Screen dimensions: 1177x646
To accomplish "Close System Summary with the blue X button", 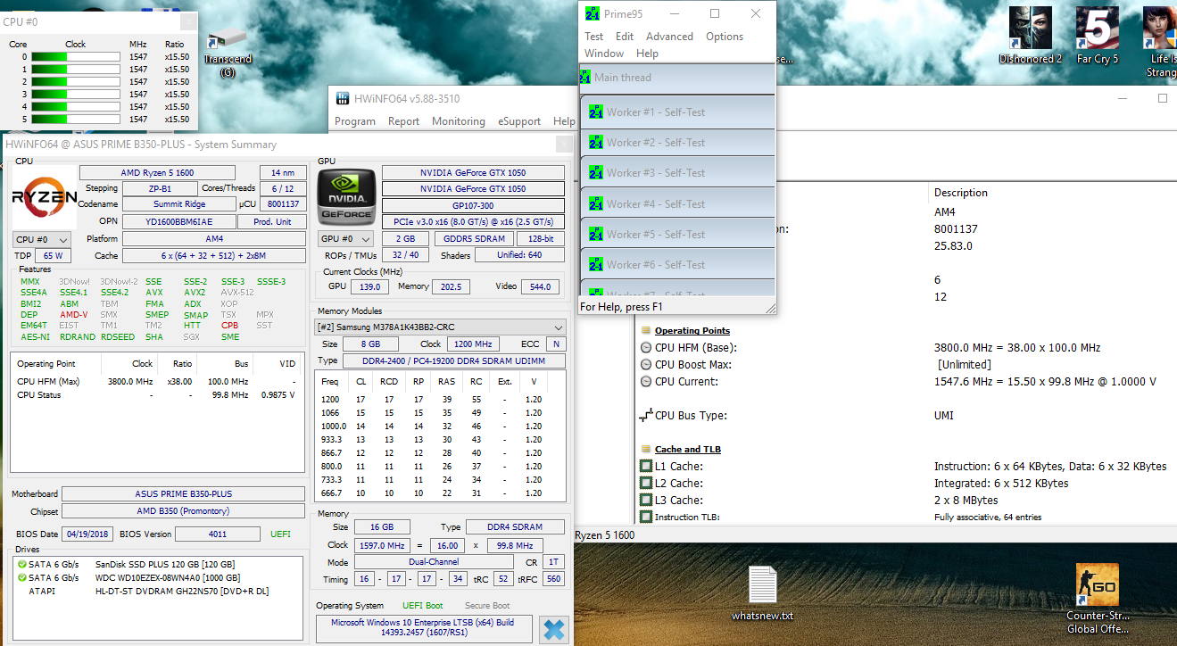I will 554,629.
